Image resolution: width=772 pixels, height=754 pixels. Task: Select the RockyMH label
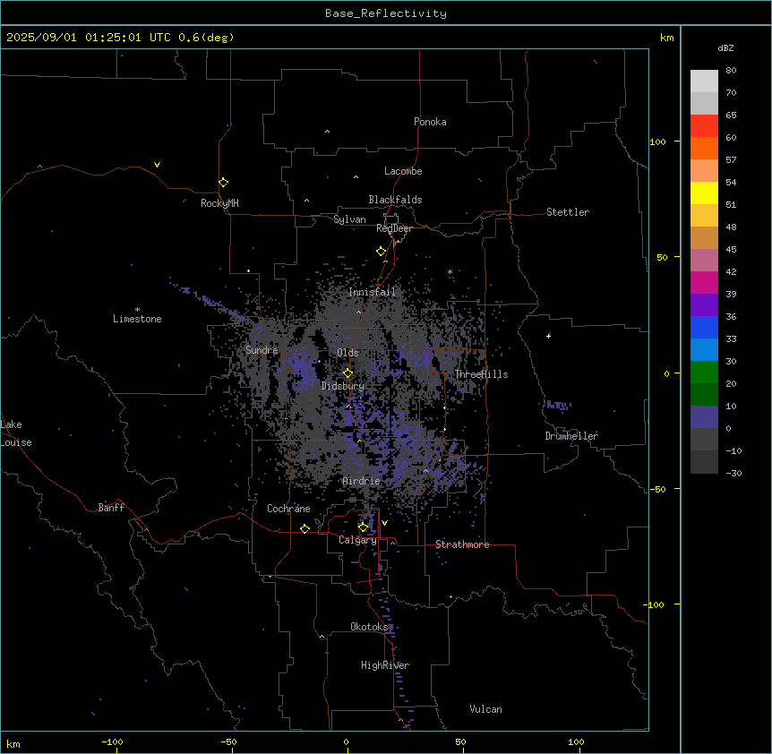click(219, 203)
